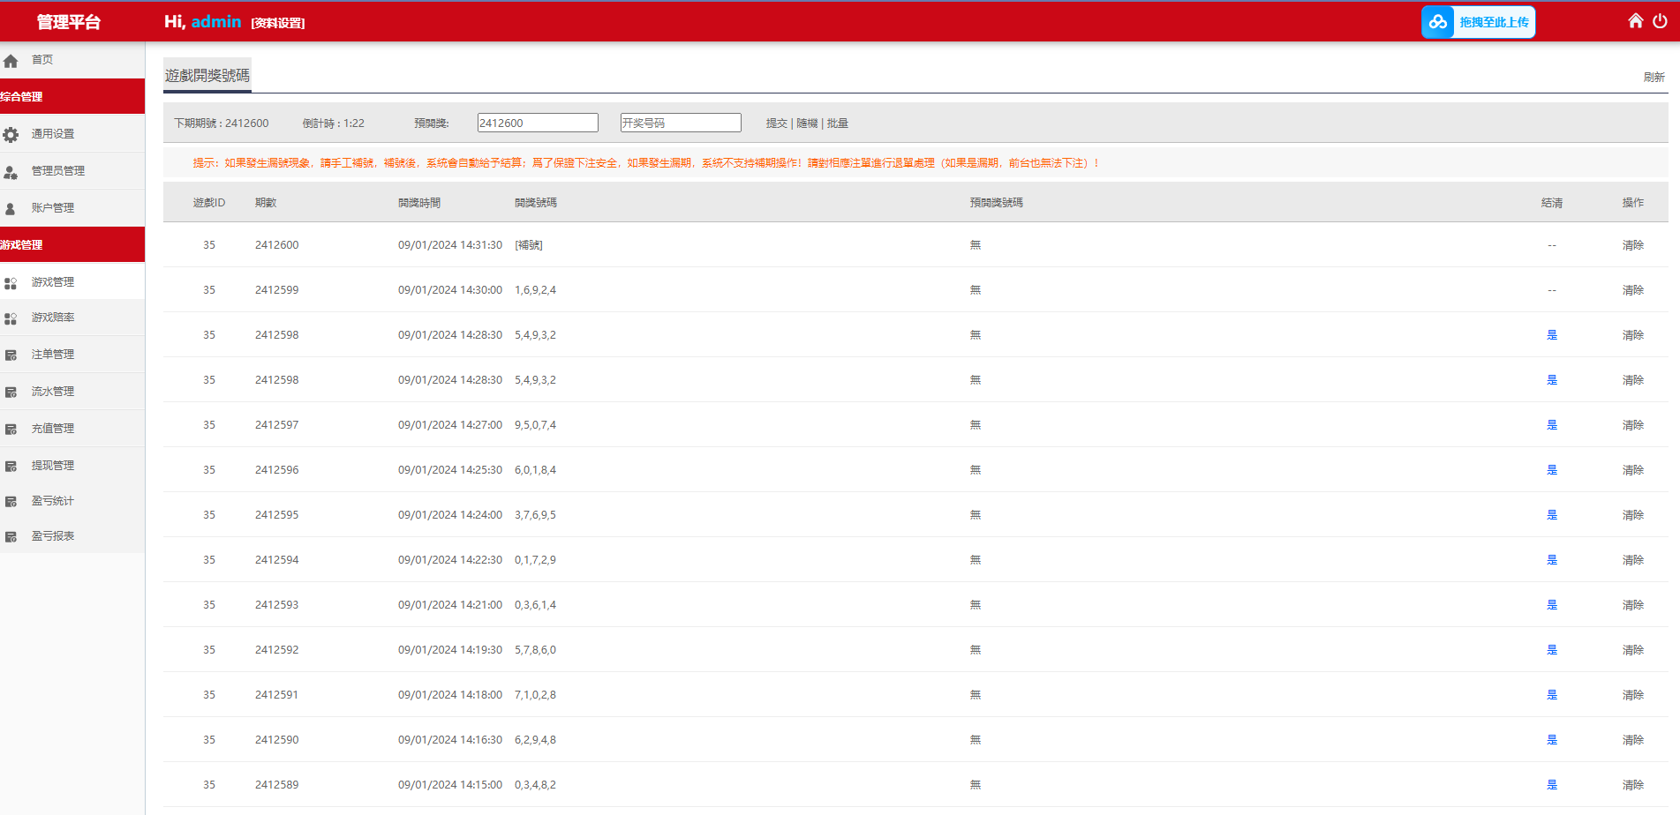Click the gear icon beside 通用设置
1680x815 pixels.
[x=11, y=134]
